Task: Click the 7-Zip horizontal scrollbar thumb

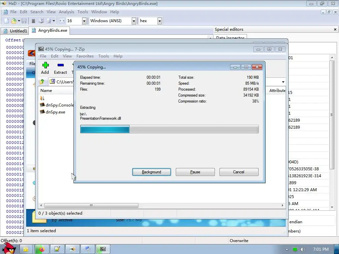Action: pos(91,205)
